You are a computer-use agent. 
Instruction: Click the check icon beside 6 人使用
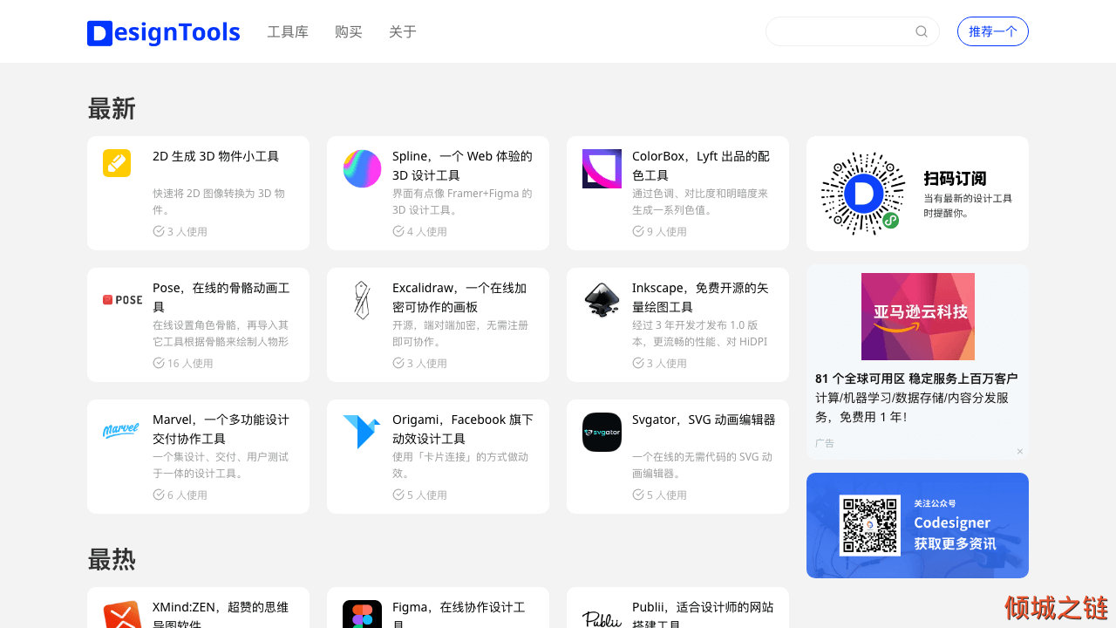pyautogui.click(x=159, y=495)
